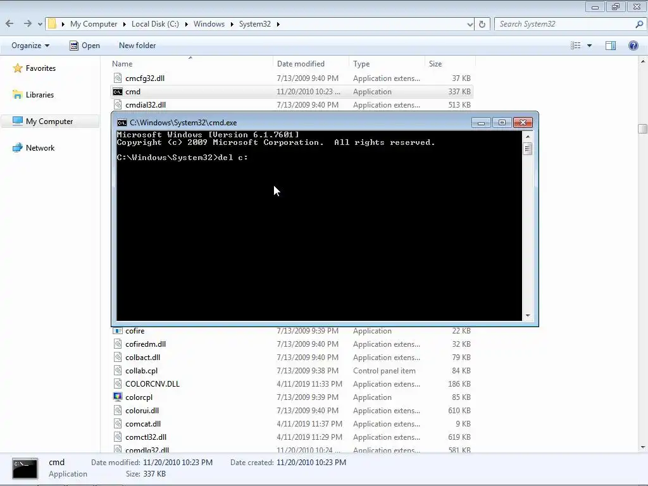Click the folder icon in the address bar
The height and width of the screenshot is (486, 648).
[x=52, y=23]
